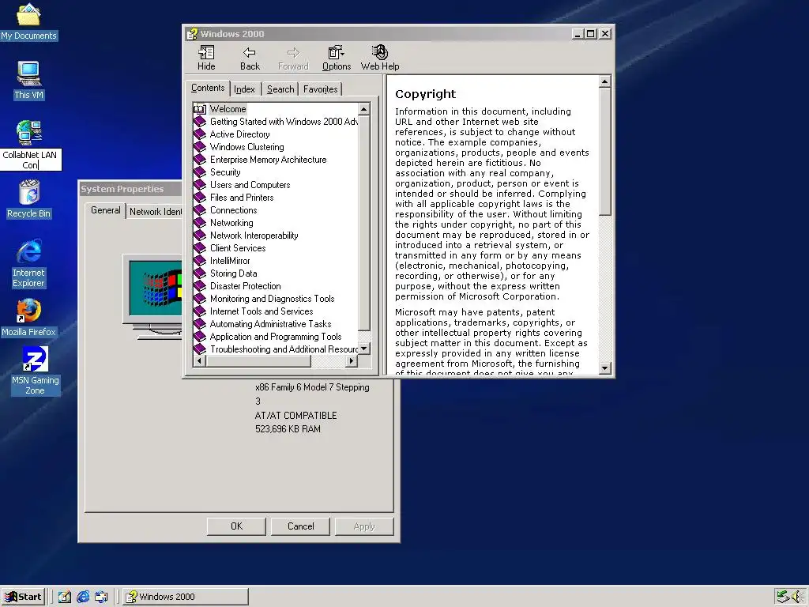Select the CollabNet LAN connection icon
This screenshot has width=809, height=607.
[28, 133]
